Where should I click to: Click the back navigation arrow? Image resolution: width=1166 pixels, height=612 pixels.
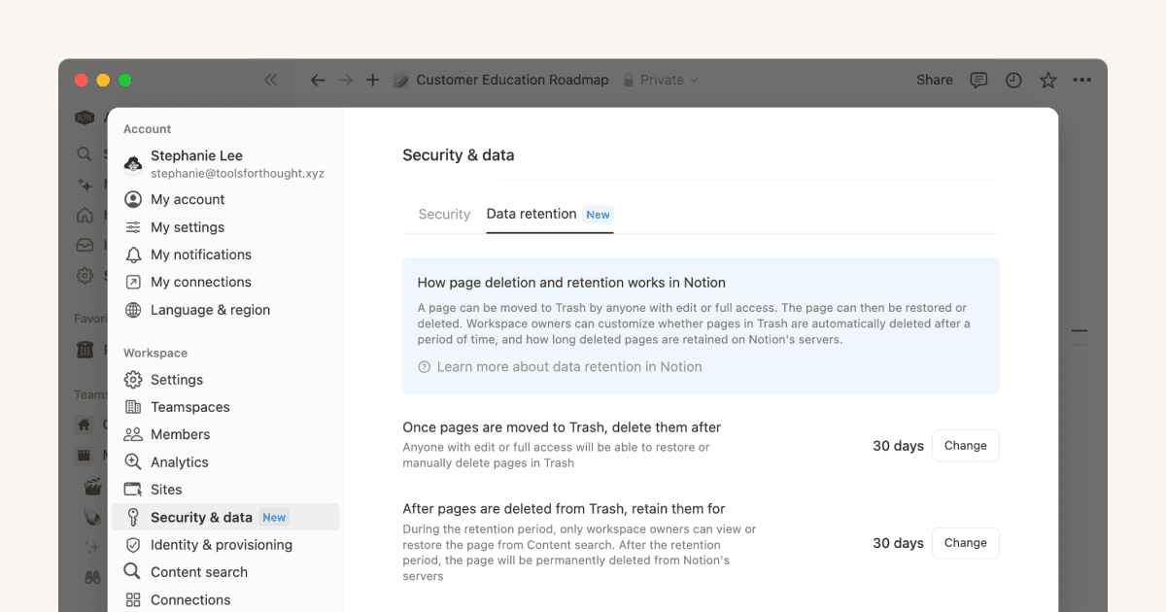point(317,80)
